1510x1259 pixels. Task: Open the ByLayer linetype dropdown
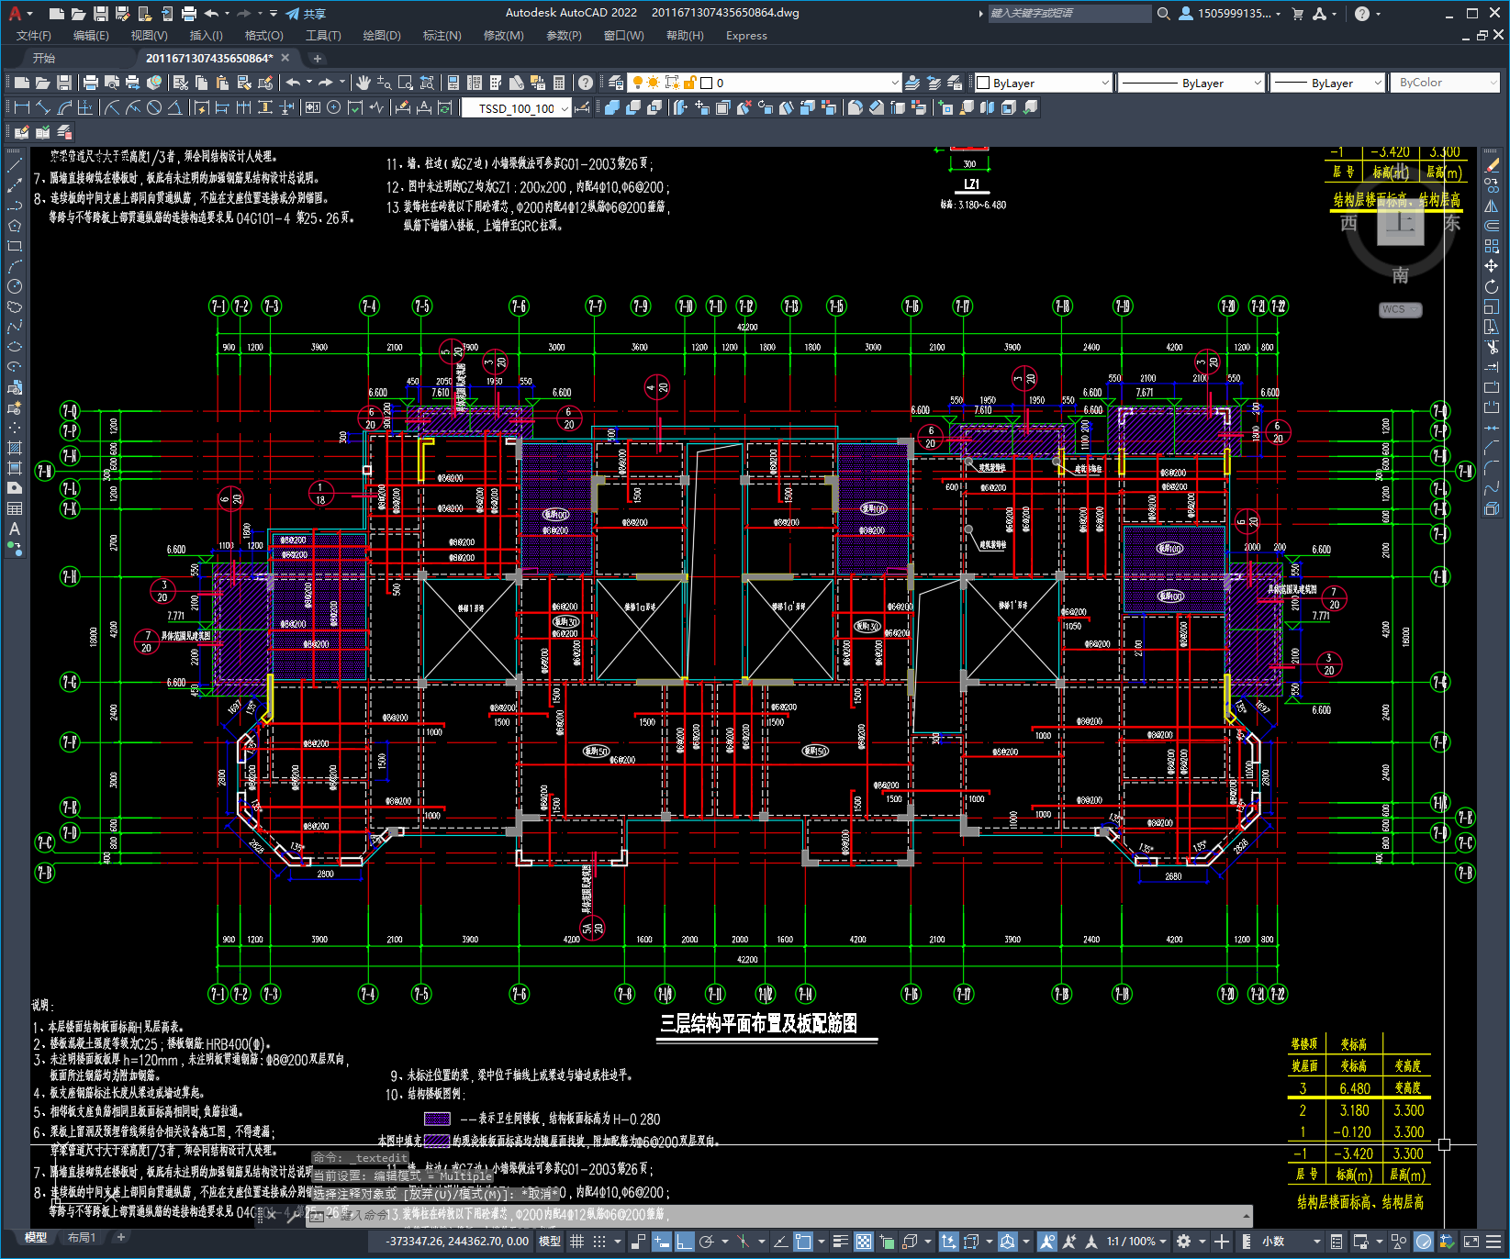(x=1191, y=83)
